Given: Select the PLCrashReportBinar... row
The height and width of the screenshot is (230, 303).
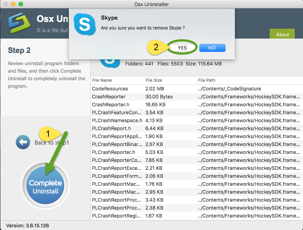Looking at the screenshot, I should [197, 144].
